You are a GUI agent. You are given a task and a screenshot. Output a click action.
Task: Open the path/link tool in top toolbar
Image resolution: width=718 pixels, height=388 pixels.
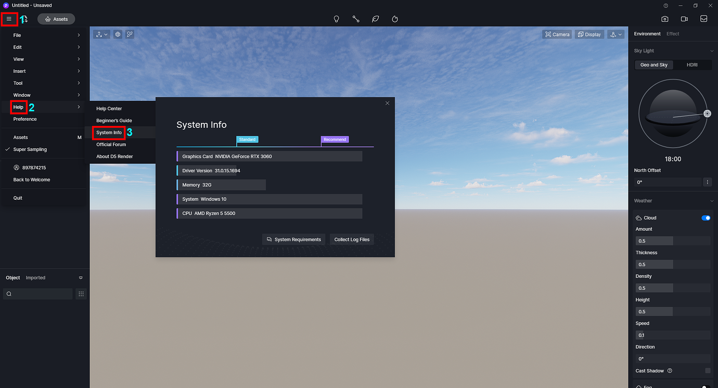[356, 19]
